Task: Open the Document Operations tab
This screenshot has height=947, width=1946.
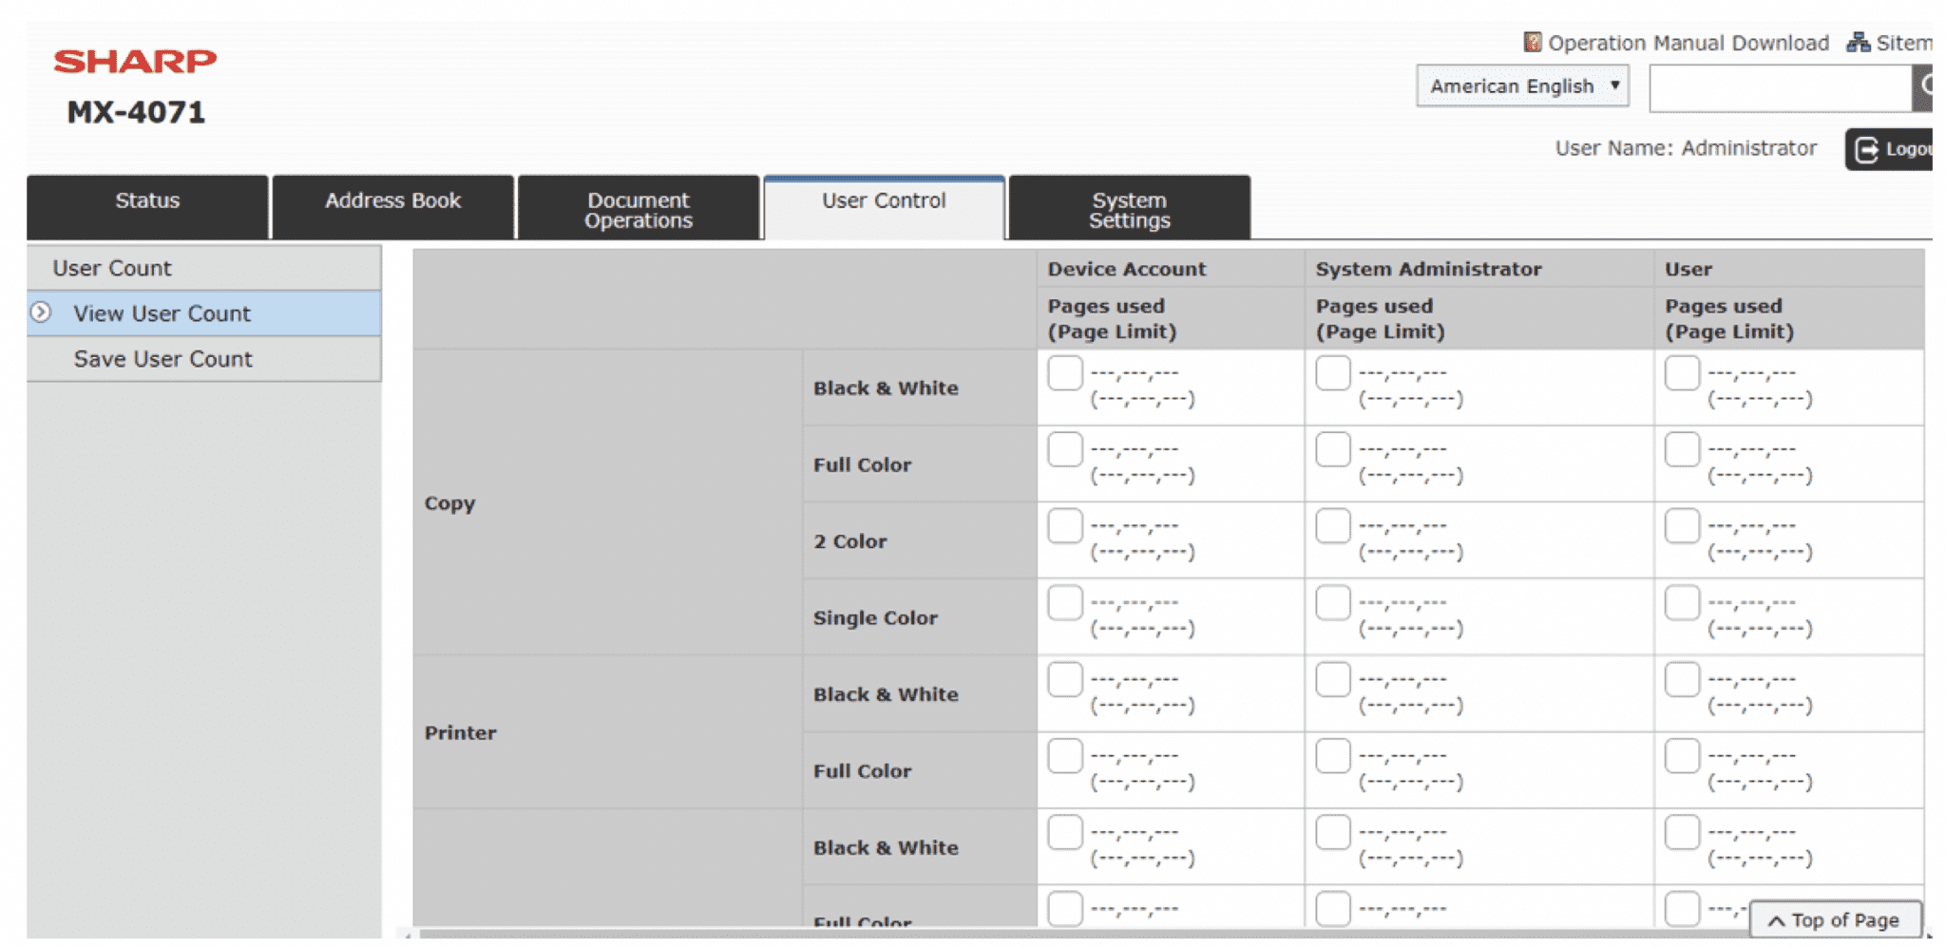Action: [x=638, y=207]
